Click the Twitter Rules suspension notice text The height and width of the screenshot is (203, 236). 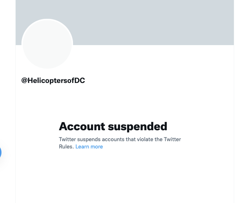[x=120, y=140]
